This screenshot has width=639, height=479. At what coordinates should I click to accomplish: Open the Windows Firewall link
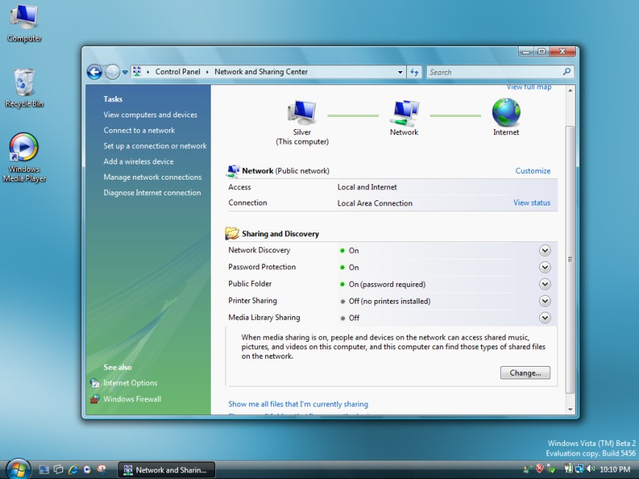coord(132,399)
